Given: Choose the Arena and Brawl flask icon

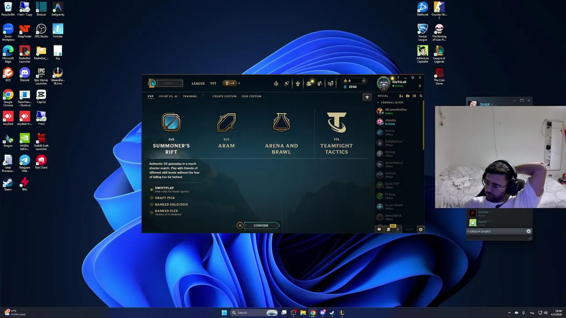Looking at the screenshot, I should (281, 122).
